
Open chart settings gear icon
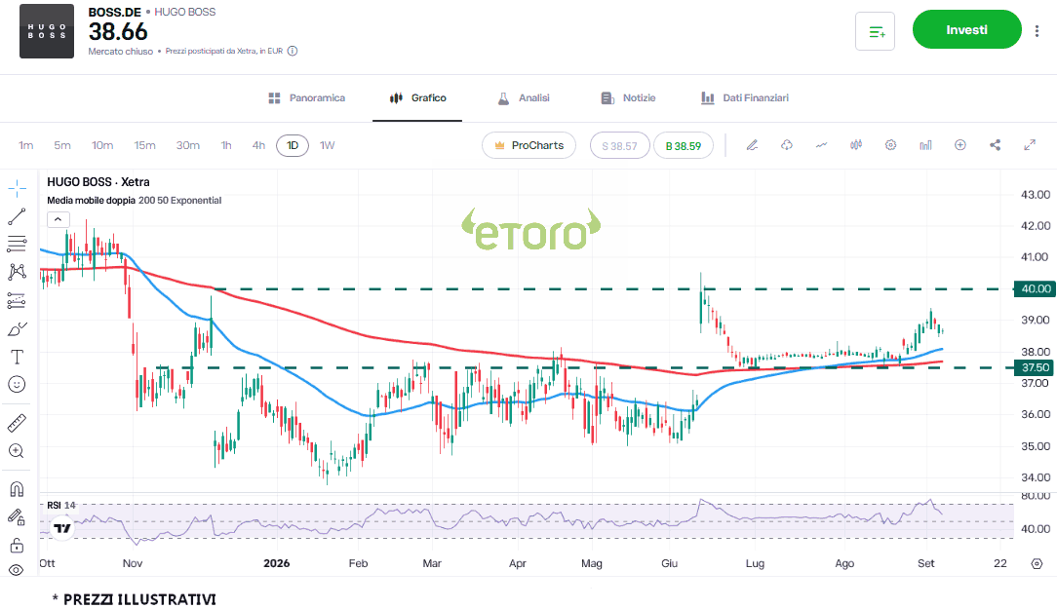click(x=890, y=145)
